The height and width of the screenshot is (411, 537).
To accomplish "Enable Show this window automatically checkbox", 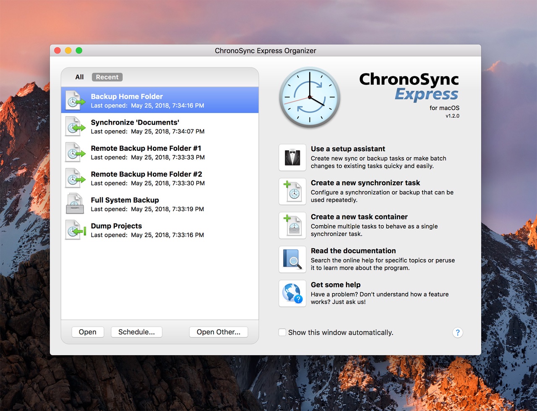I will (282, 332).
